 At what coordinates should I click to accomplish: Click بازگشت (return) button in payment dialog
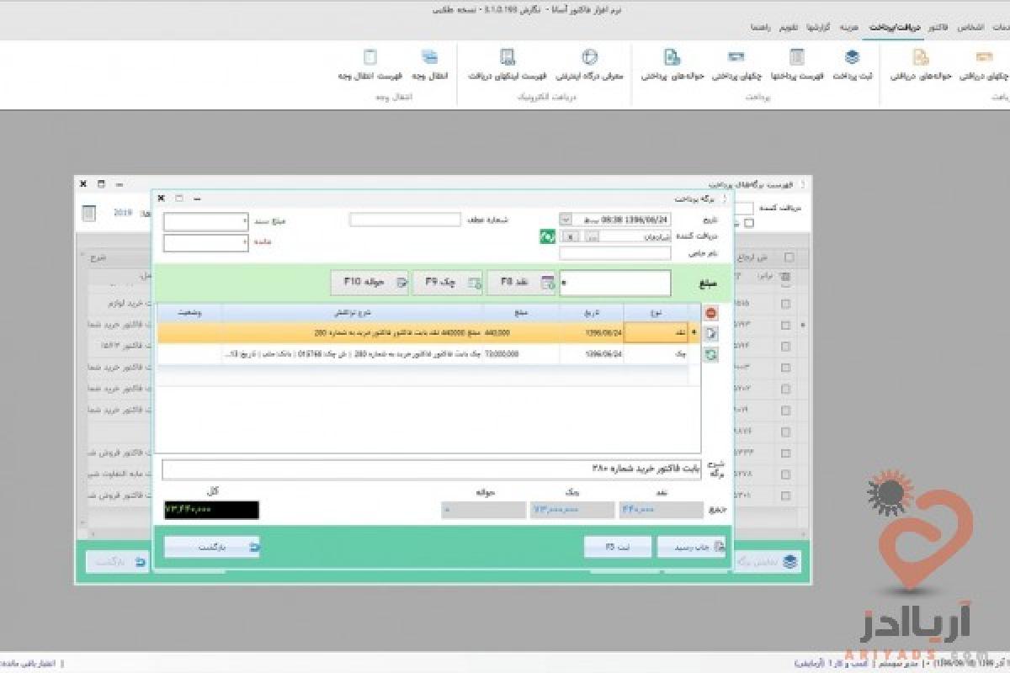212,547
